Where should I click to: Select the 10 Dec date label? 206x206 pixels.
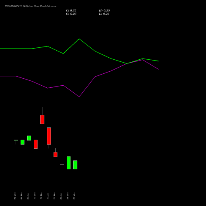35,196
